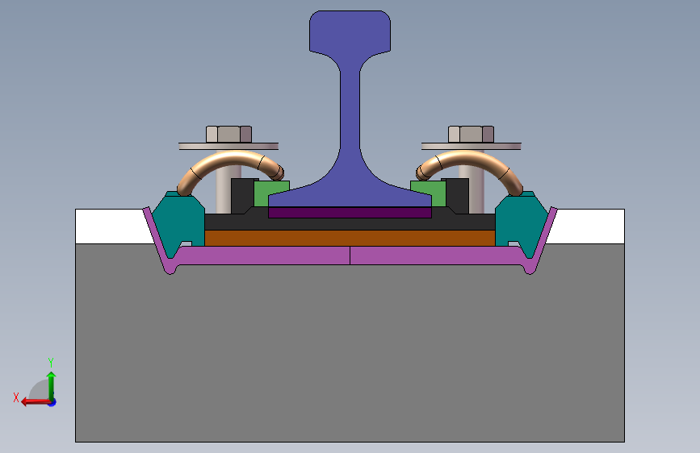
Task: Select the right hex bolt head
Action: tap(471, 134)
